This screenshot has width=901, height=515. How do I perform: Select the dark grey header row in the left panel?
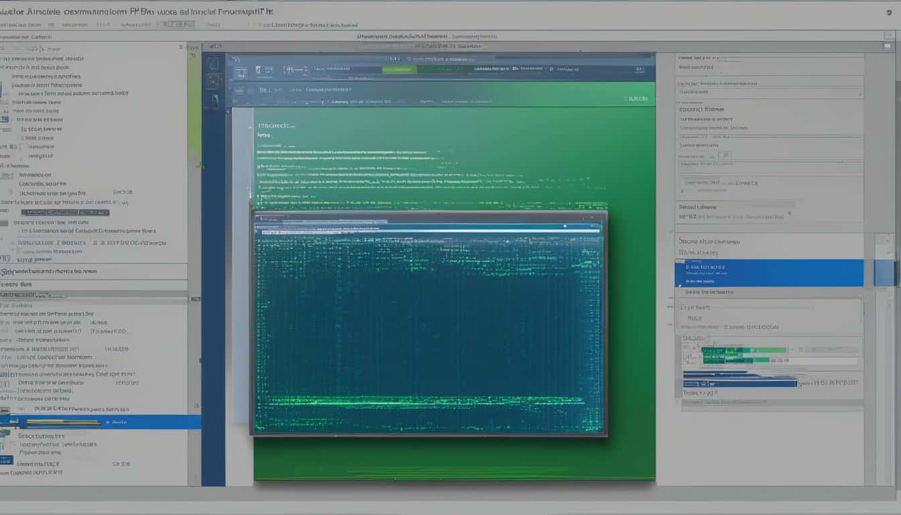(x=93, y=294)
